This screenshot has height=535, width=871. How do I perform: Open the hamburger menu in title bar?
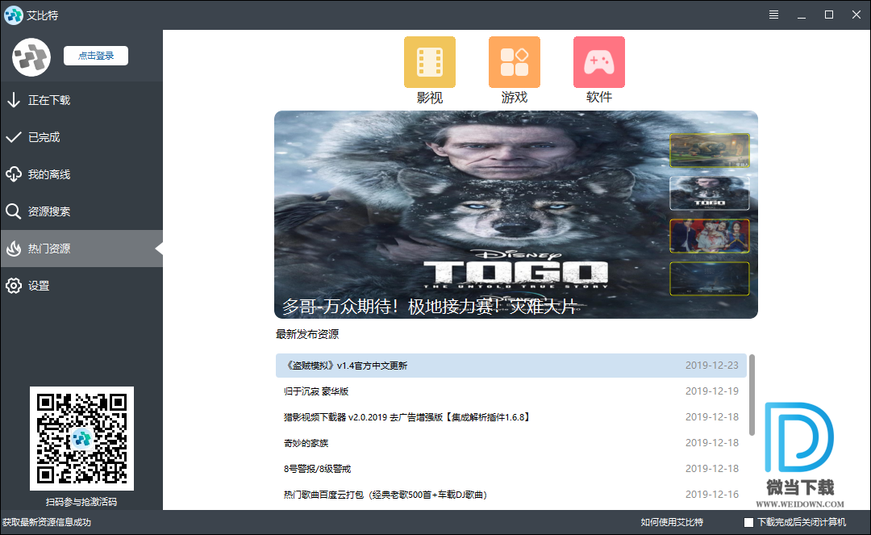[x=773, y=15]
